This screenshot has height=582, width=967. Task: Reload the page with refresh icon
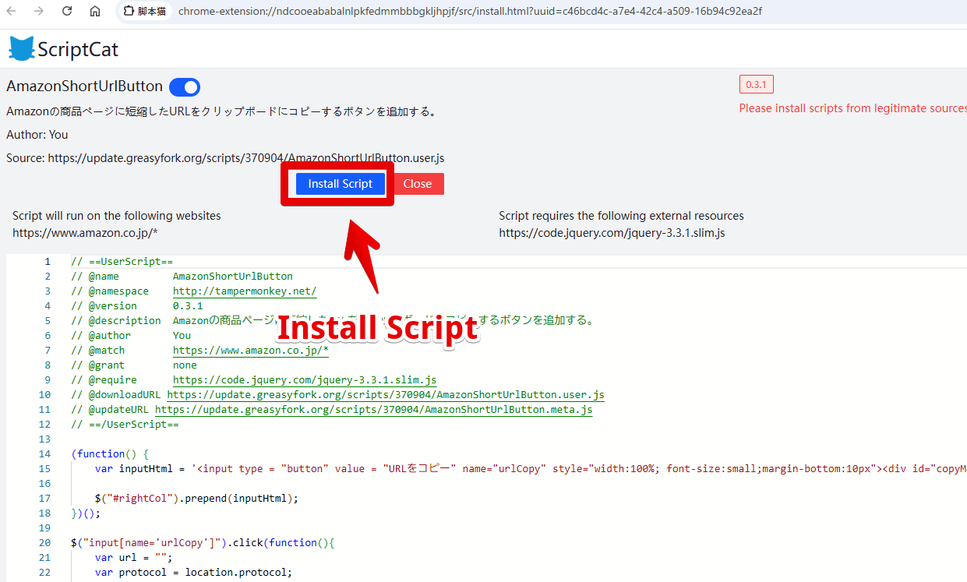[67, 11]
